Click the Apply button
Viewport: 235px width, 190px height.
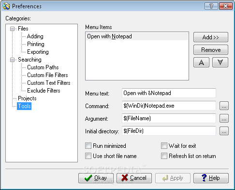[x=173, y=178]
